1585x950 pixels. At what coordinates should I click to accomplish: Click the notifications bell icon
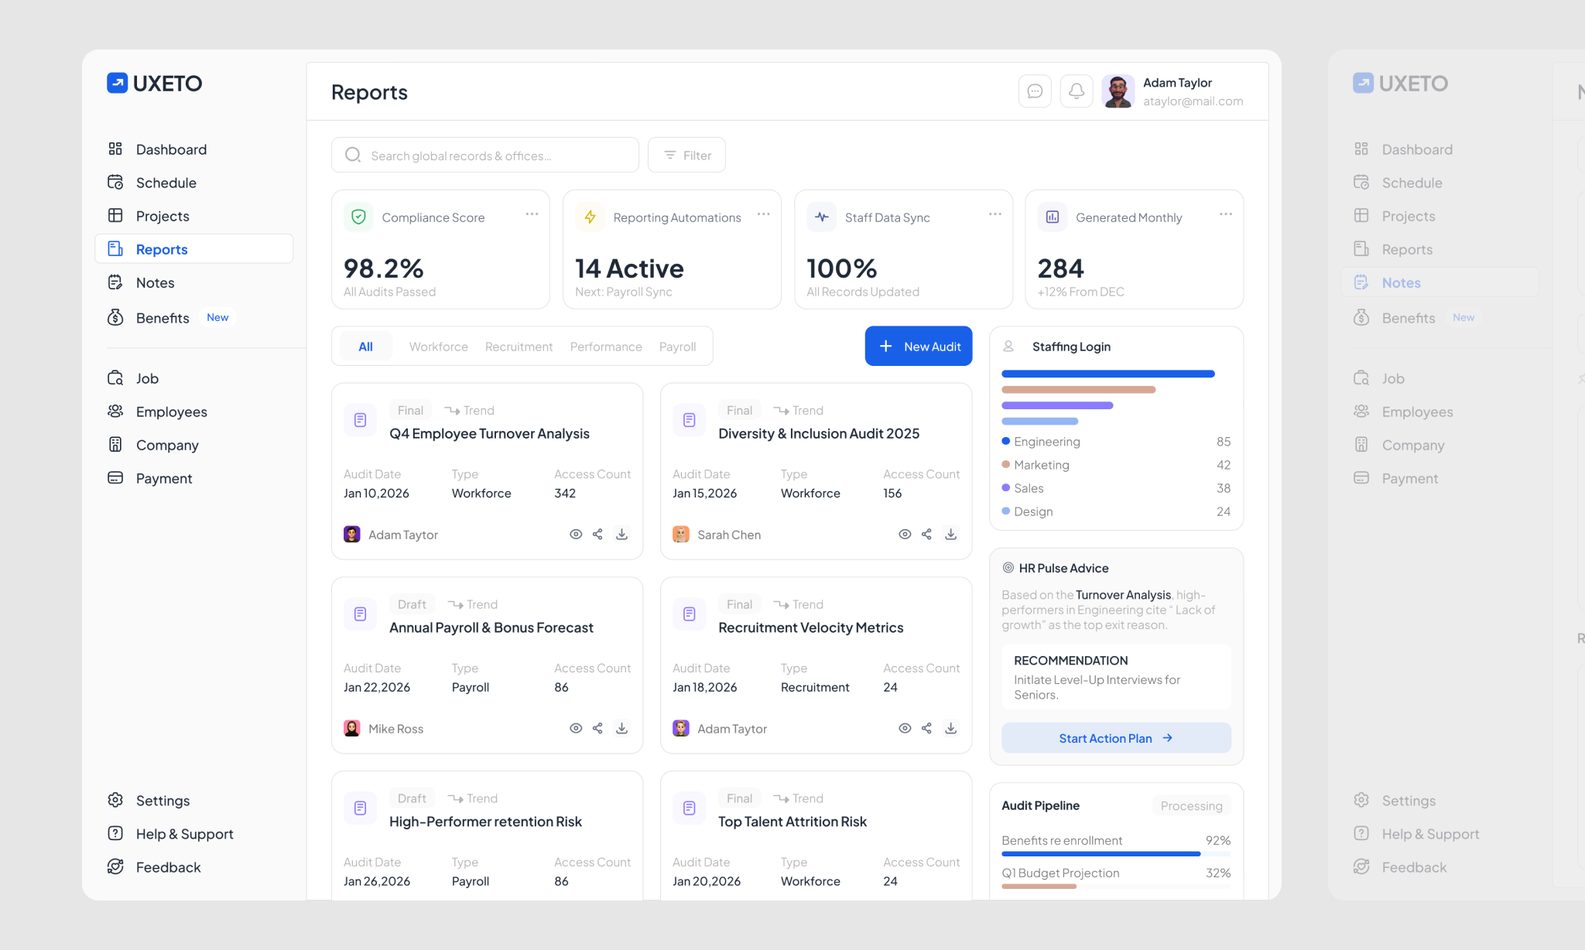[x=1076, y=91]
